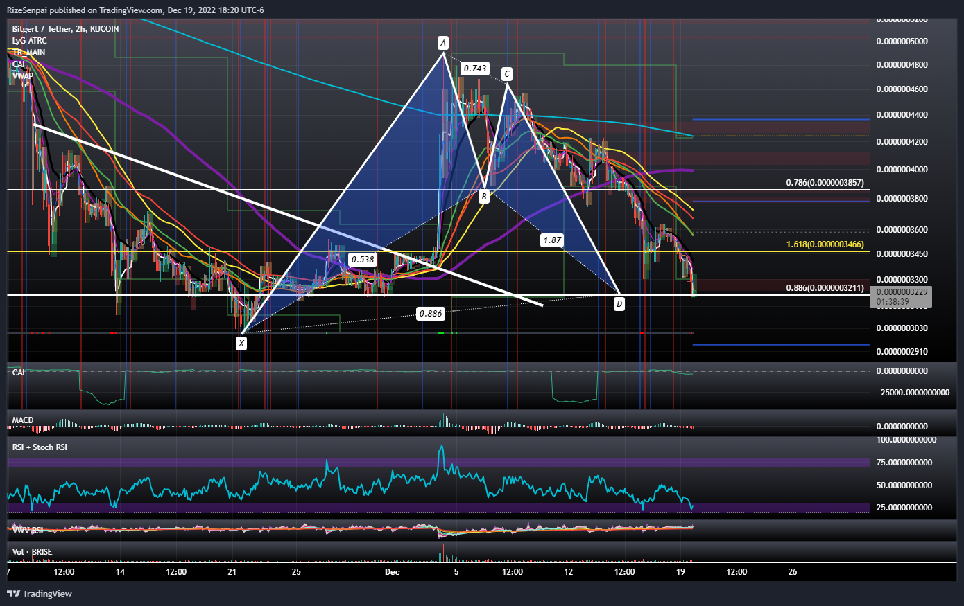This screenshot has height=606, width=964.
Task: Click the date 26 on the time axis
Action: [793, 572]
